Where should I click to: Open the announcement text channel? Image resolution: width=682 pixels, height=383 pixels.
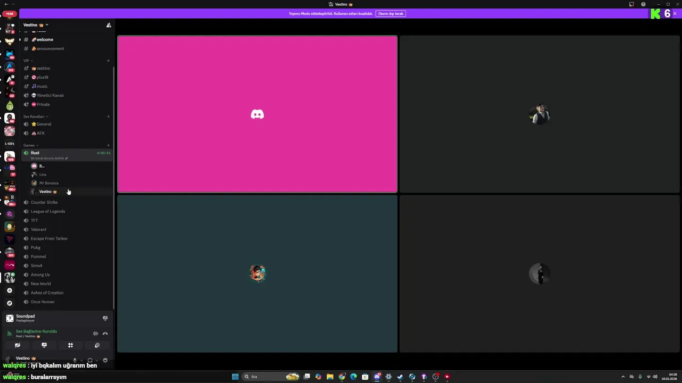(67, 48)
